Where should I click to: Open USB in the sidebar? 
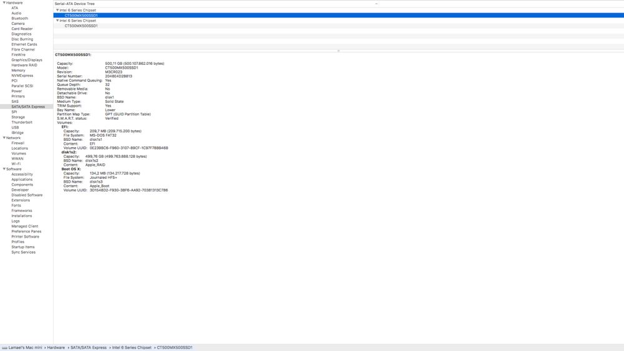pyautogui.click(x=15, y=127)
